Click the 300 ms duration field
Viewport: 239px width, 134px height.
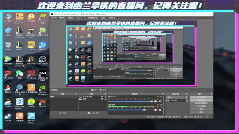point(178,101)
